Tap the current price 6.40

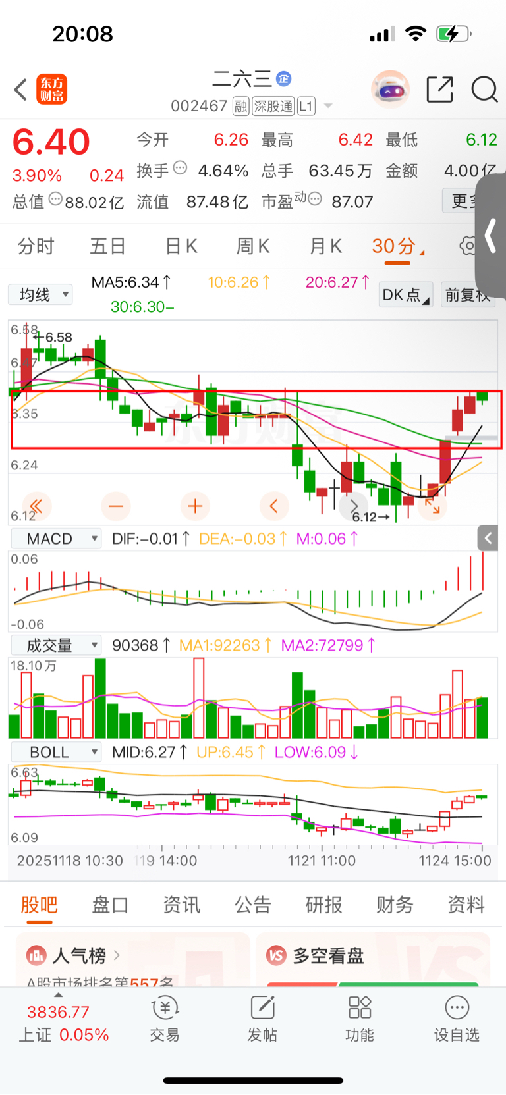coord(51,142)
